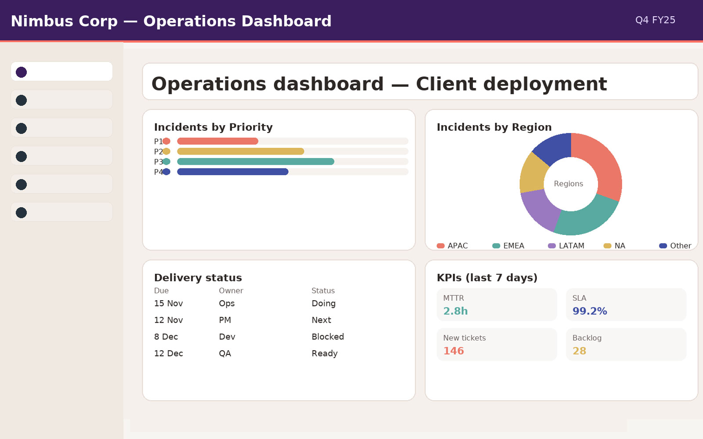Click the New tickets count 146
Image resolution: width=703 pixels, height=439 pixels.
click(453, 351)
